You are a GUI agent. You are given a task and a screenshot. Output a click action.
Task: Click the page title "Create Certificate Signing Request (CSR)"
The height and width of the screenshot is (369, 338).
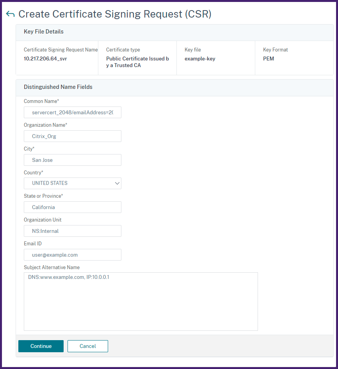point(115,14)
